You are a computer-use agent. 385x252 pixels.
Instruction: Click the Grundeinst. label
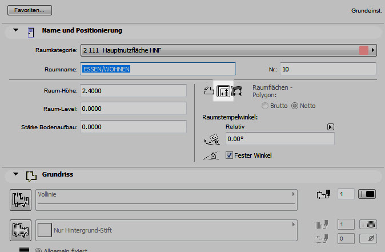[x=367, y=10]
